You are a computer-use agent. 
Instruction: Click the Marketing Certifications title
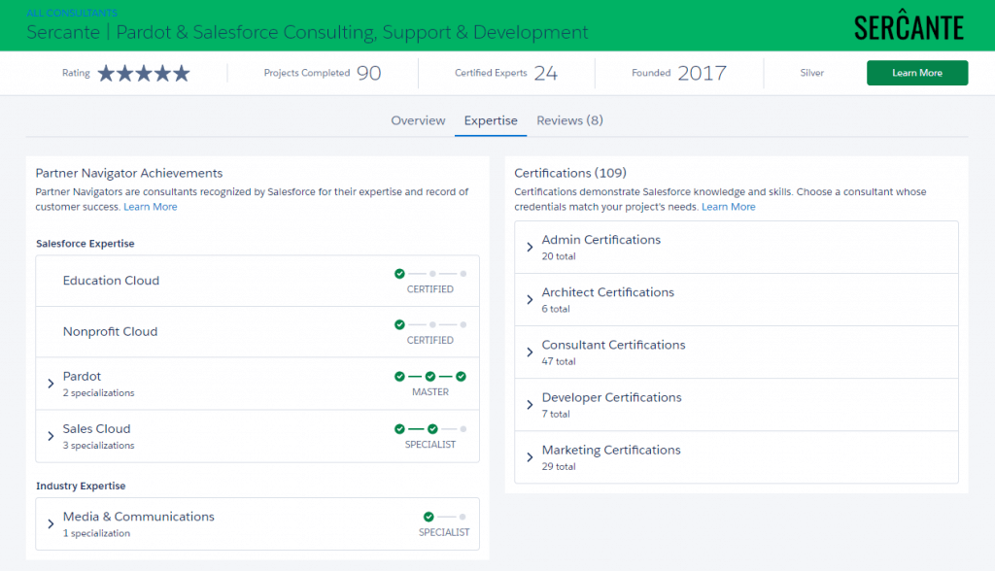click(611, 450)
